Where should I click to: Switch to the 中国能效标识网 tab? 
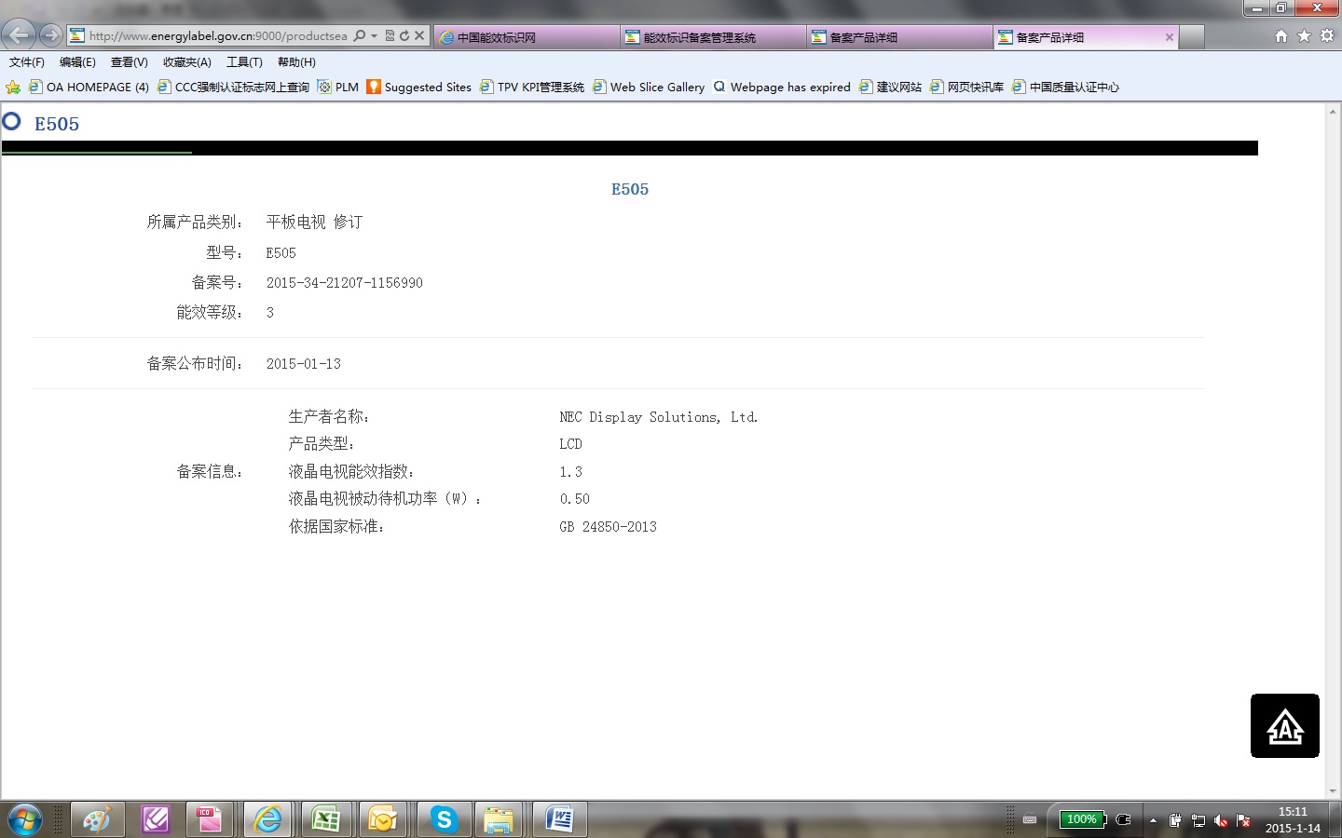pos(527,37)
